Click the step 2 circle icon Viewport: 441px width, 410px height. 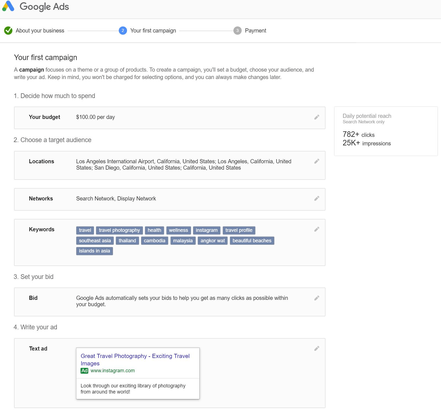pyautogui.click(x=123, y=31)
